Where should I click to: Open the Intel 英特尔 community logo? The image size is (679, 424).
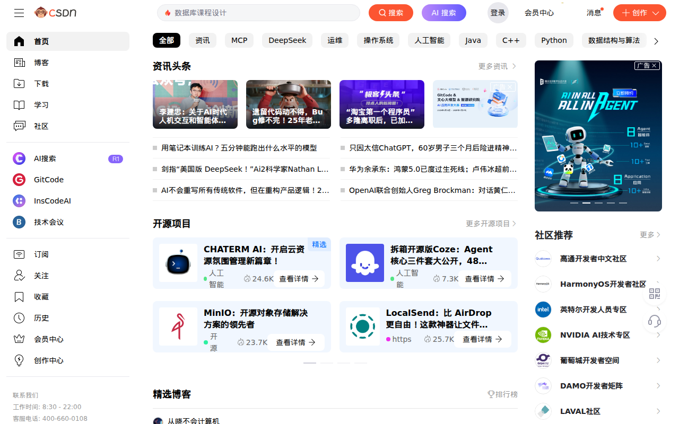(x=543, y=310)
